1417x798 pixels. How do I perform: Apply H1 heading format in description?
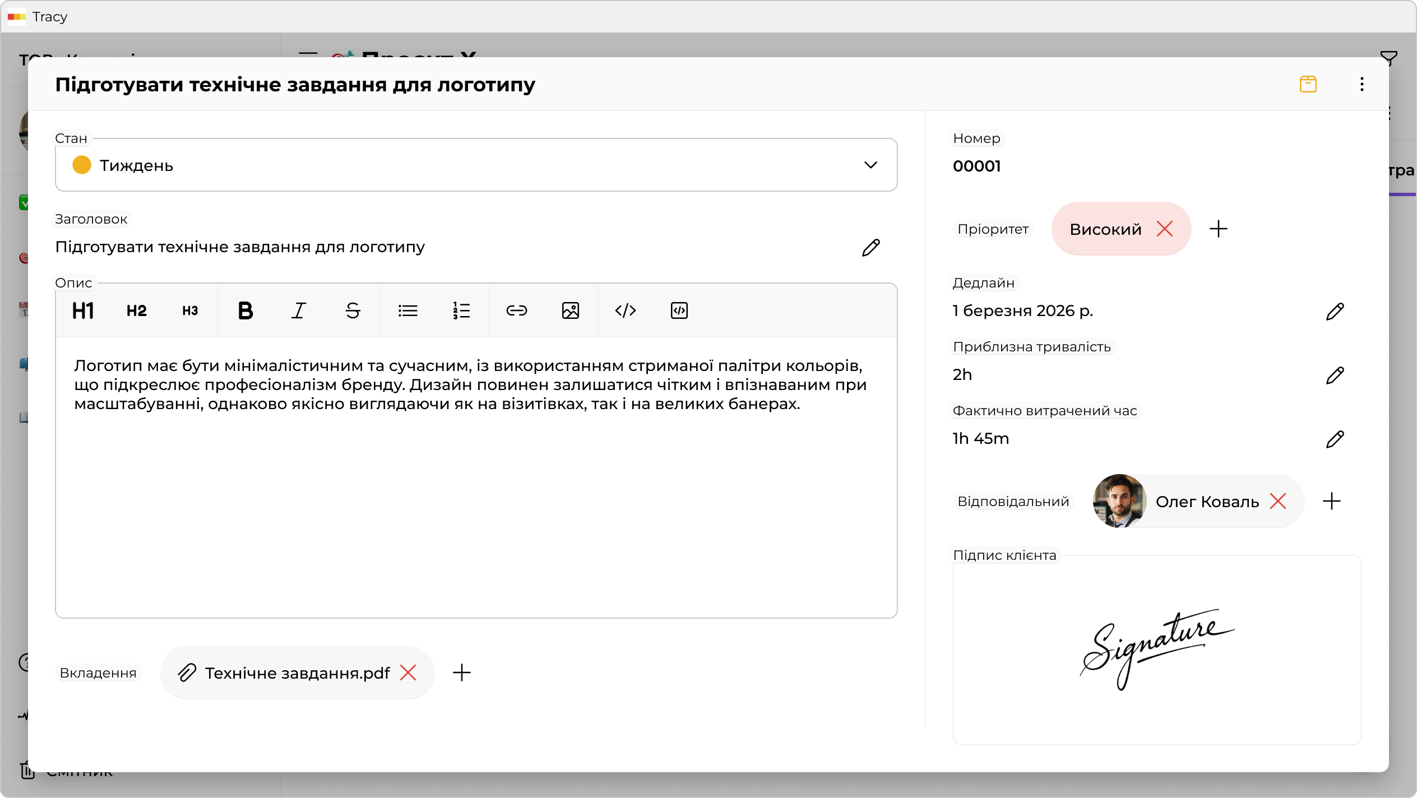(x=83, y=310)
